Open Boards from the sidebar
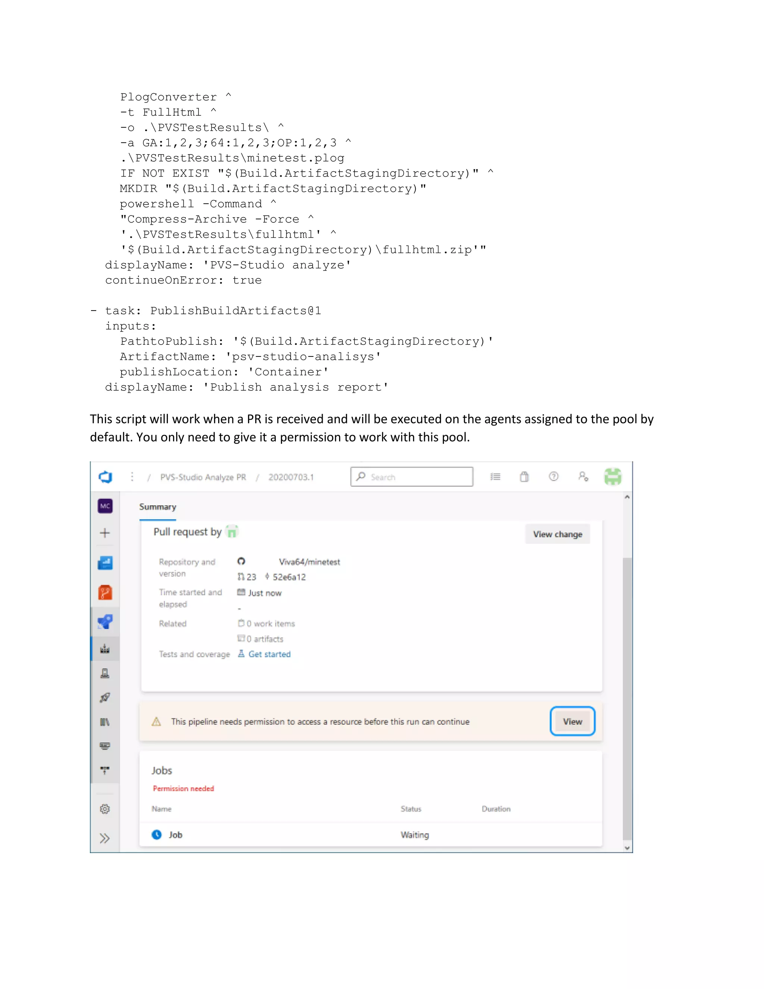Screen dimensions: 764x989 pos(105,563)
